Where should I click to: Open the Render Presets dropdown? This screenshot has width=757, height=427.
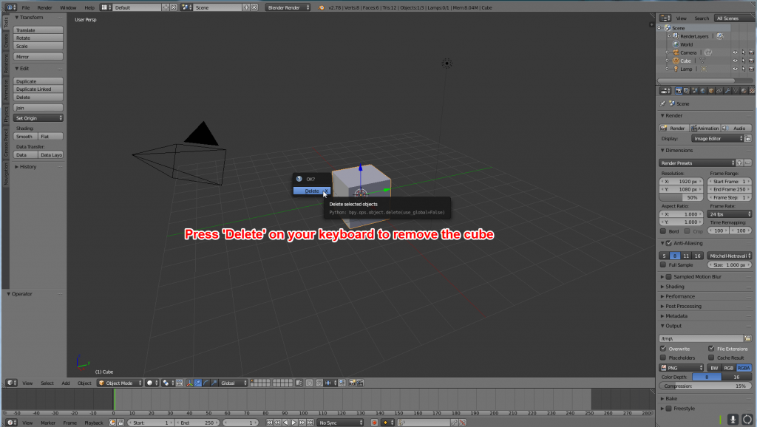pos(697,163)
